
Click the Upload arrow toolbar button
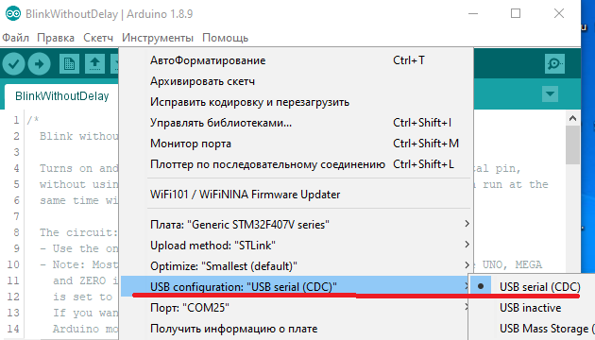(x=39, y=64)
